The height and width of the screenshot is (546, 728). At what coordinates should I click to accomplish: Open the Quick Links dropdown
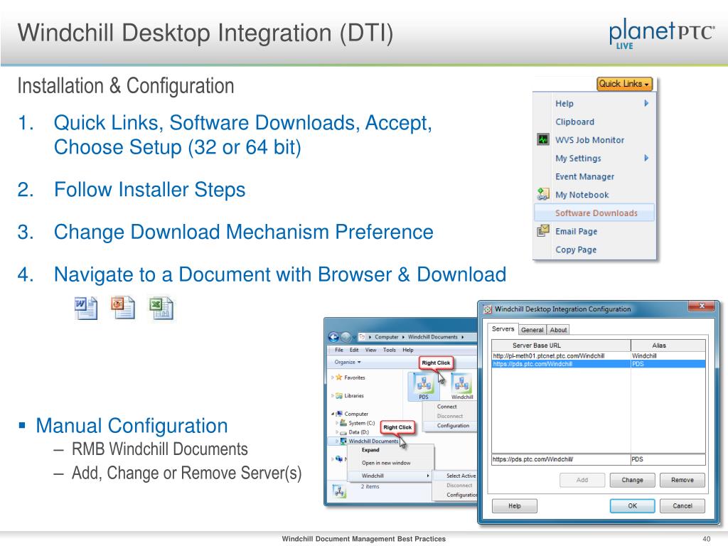(x=624, y=84)
